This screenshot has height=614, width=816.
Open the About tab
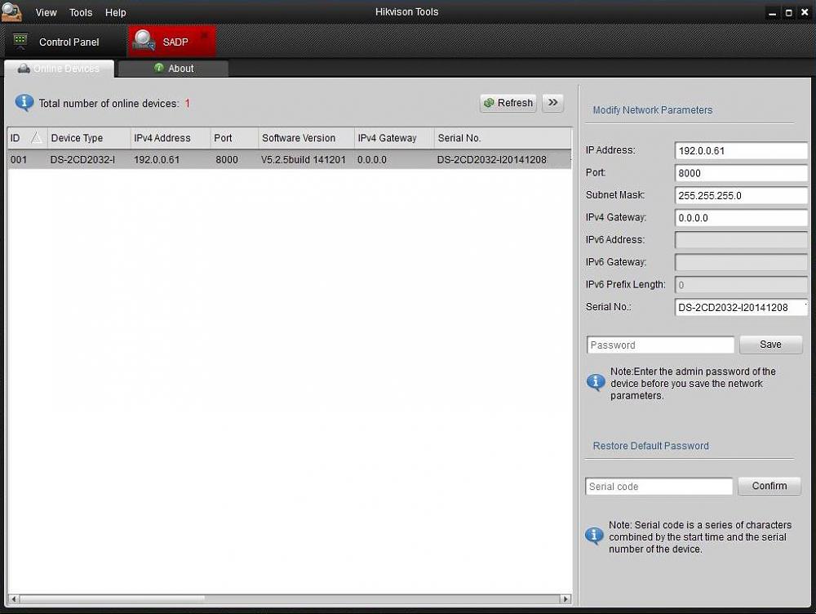[173, 69]
